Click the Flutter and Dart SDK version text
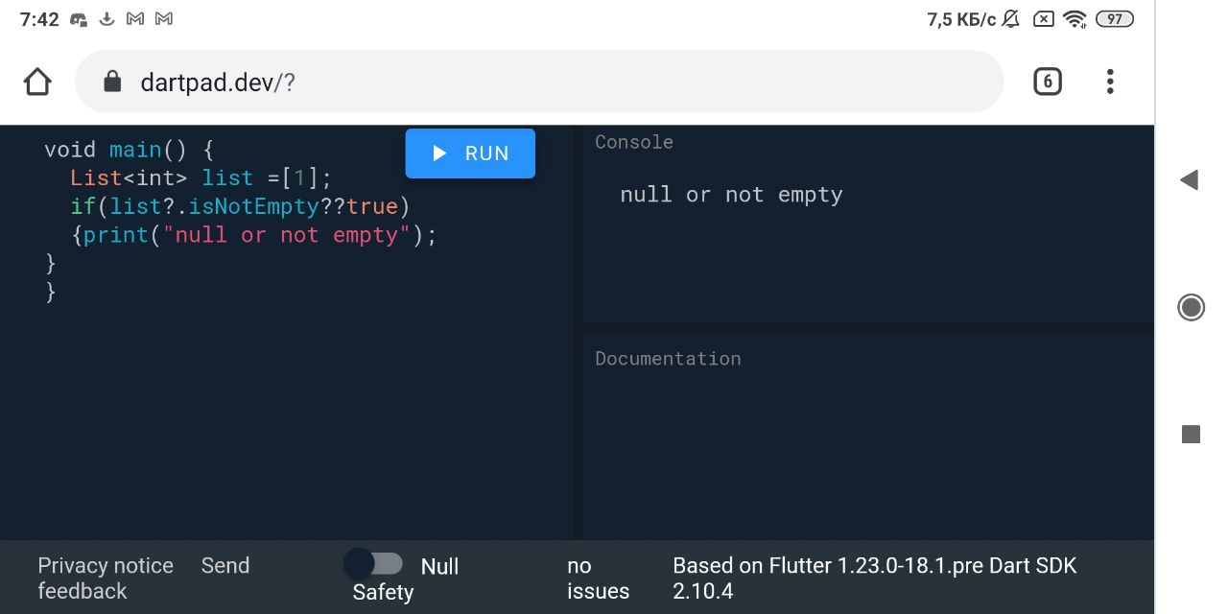Screen dimensions: 1228x614 875,579
